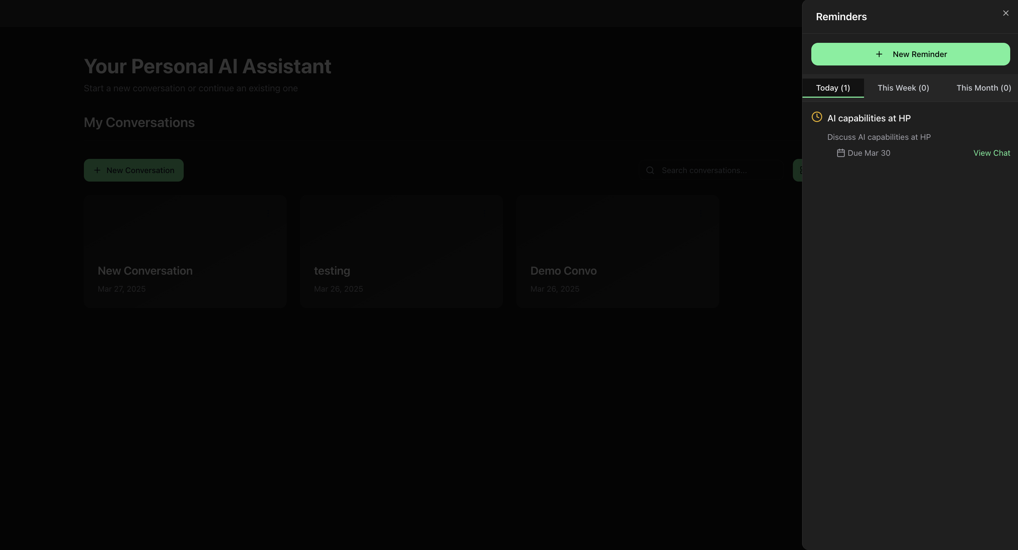Click the New Reminder button

910,54
